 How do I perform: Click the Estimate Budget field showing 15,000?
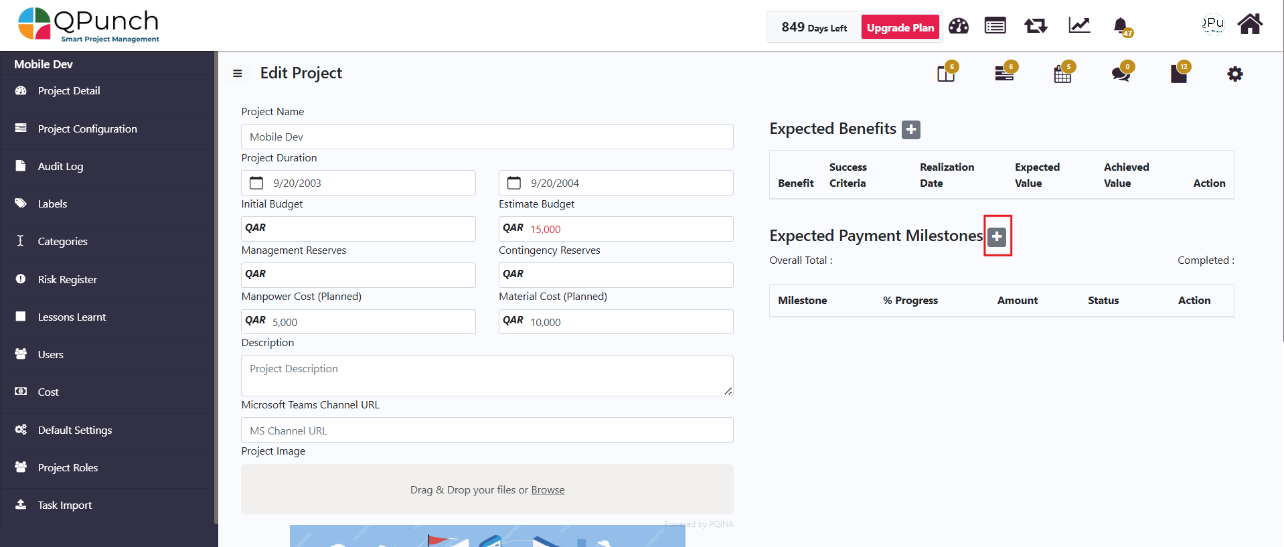[616, 229]
